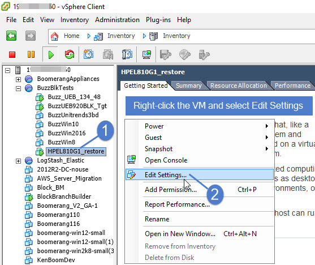This screenshot has width=315, height=265.
Task: Click the Buzz_UEB_134_48 powered-on VM icon
Action: (40, 97)
